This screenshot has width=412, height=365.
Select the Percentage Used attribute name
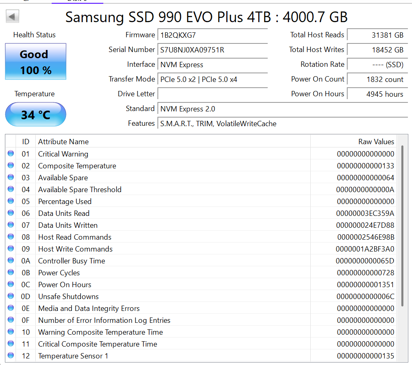(65, 202)
